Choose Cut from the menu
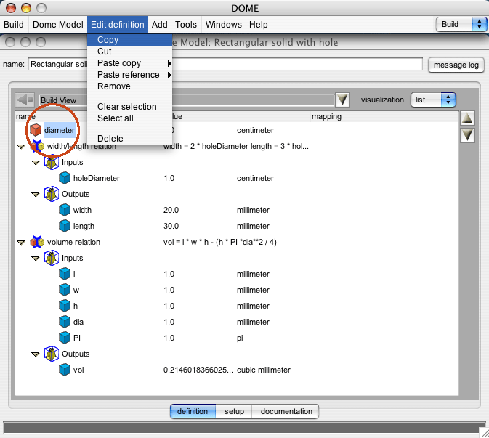This screenshot has width=489, height=438. pyautogui.click(x=130, y=52)
